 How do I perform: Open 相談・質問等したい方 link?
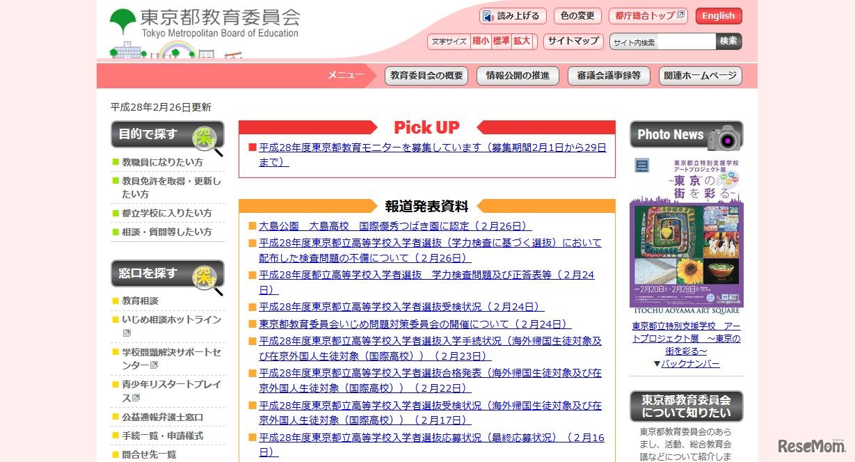coord(167,232)
